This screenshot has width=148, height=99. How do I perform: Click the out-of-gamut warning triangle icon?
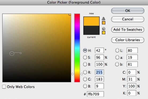tap(103, 19)
